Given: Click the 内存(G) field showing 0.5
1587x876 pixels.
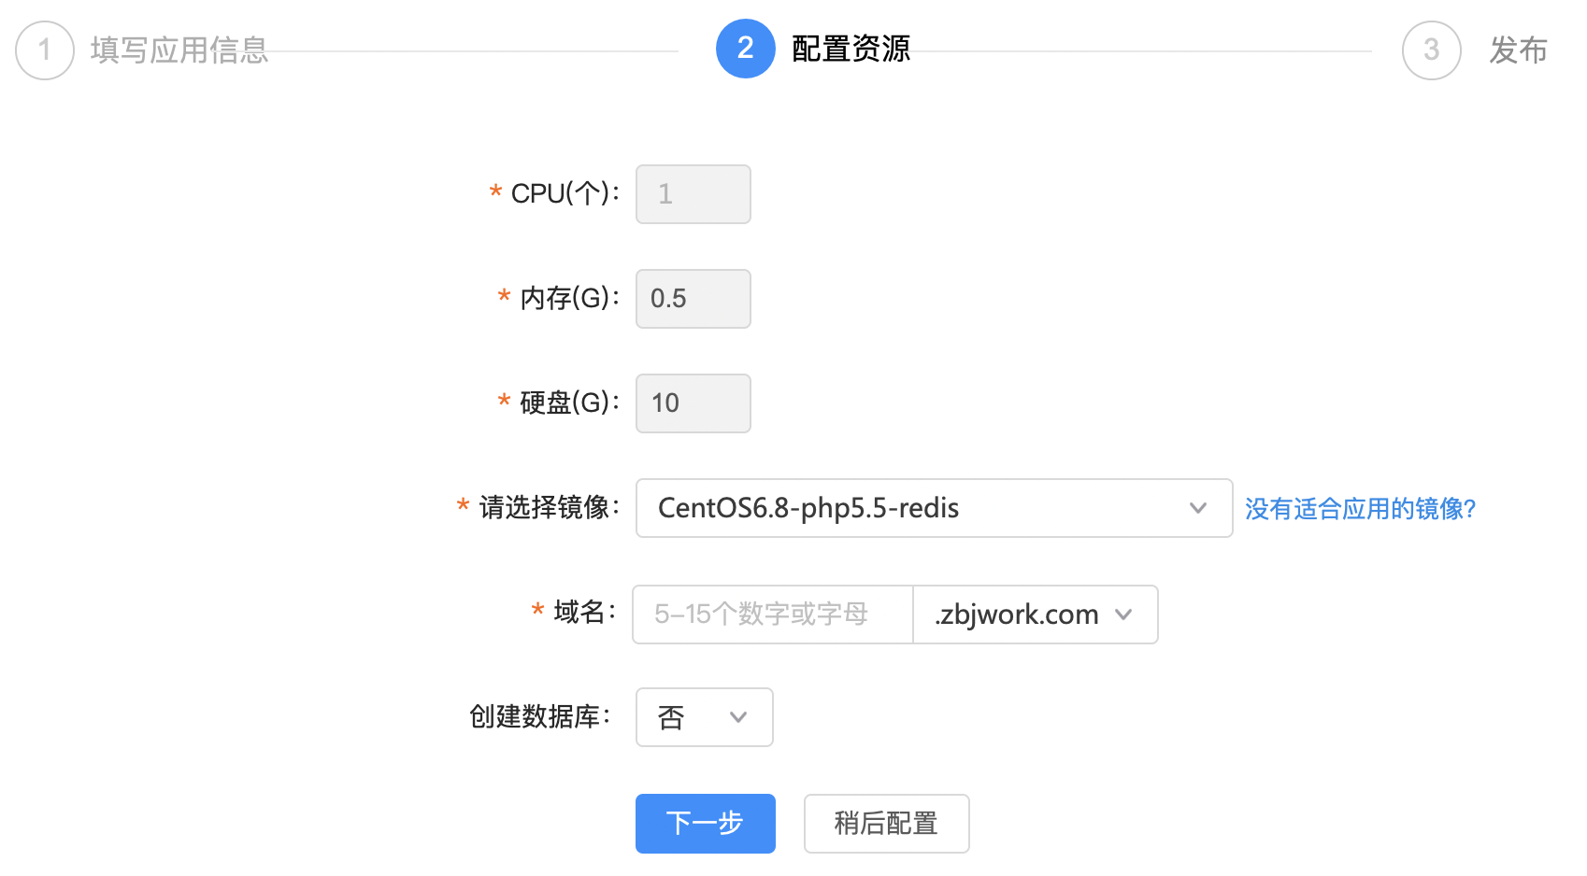Looking at the screenshot, I should click(693, 299).
